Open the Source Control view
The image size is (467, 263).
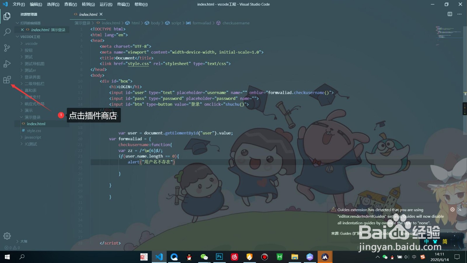(7, 48)
